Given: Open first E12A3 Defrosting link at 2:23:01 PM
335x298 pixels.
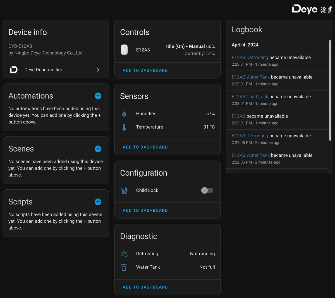Looking at the screenshot, I should tap(250, 58).
